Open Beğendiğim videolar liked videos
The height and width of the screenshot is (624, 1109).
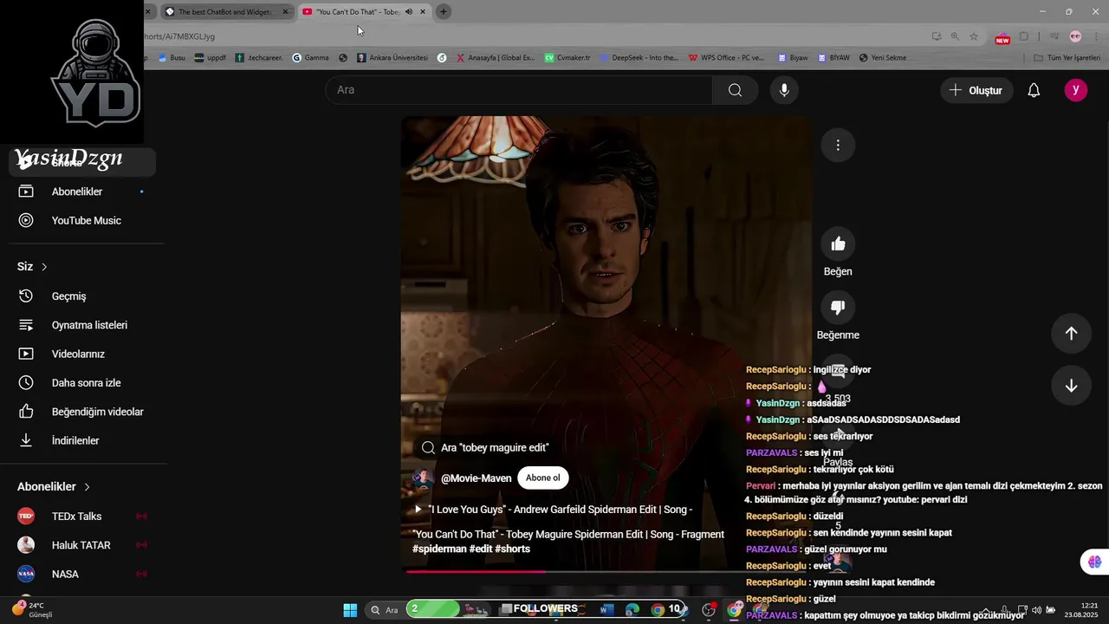[x=82, y=412]
